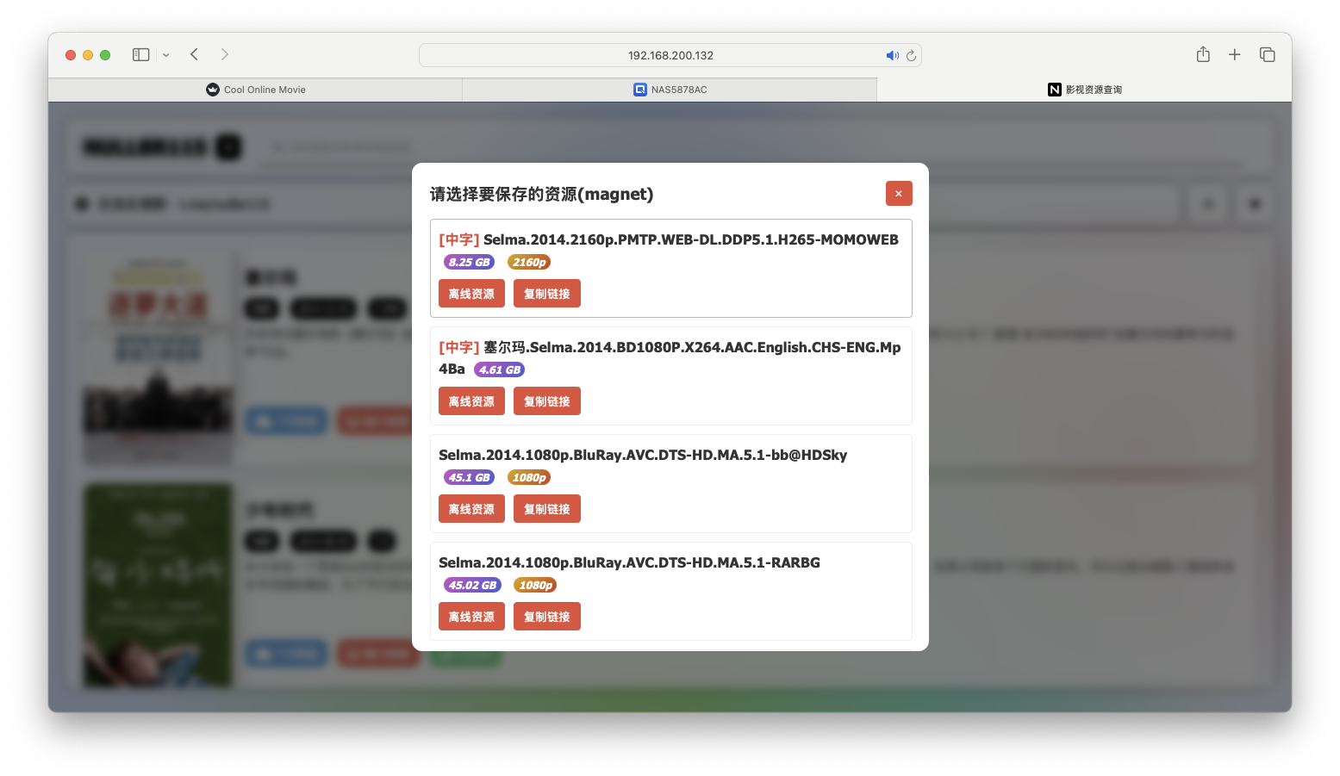Toggle the Safari sidebar
Image resolution: width=1340 pixels, height=776 pixels.
(140, 54)
